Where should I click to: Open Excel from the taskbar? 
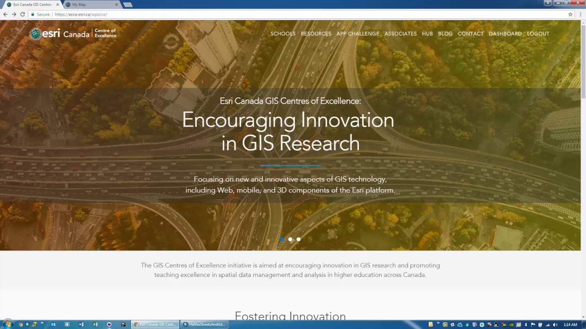coord(95,324)
